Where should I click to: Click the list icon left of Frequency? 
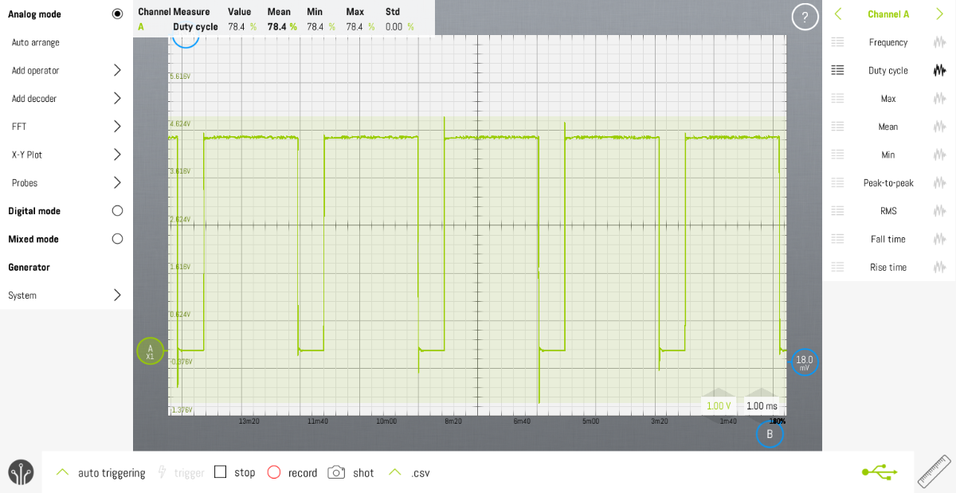(837, 42)
